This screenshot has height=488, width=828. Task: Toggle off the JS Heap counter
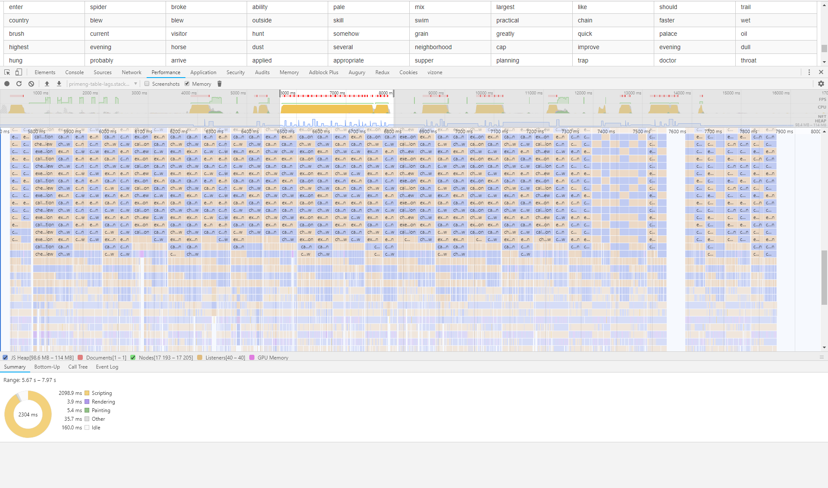pos(5,357)
